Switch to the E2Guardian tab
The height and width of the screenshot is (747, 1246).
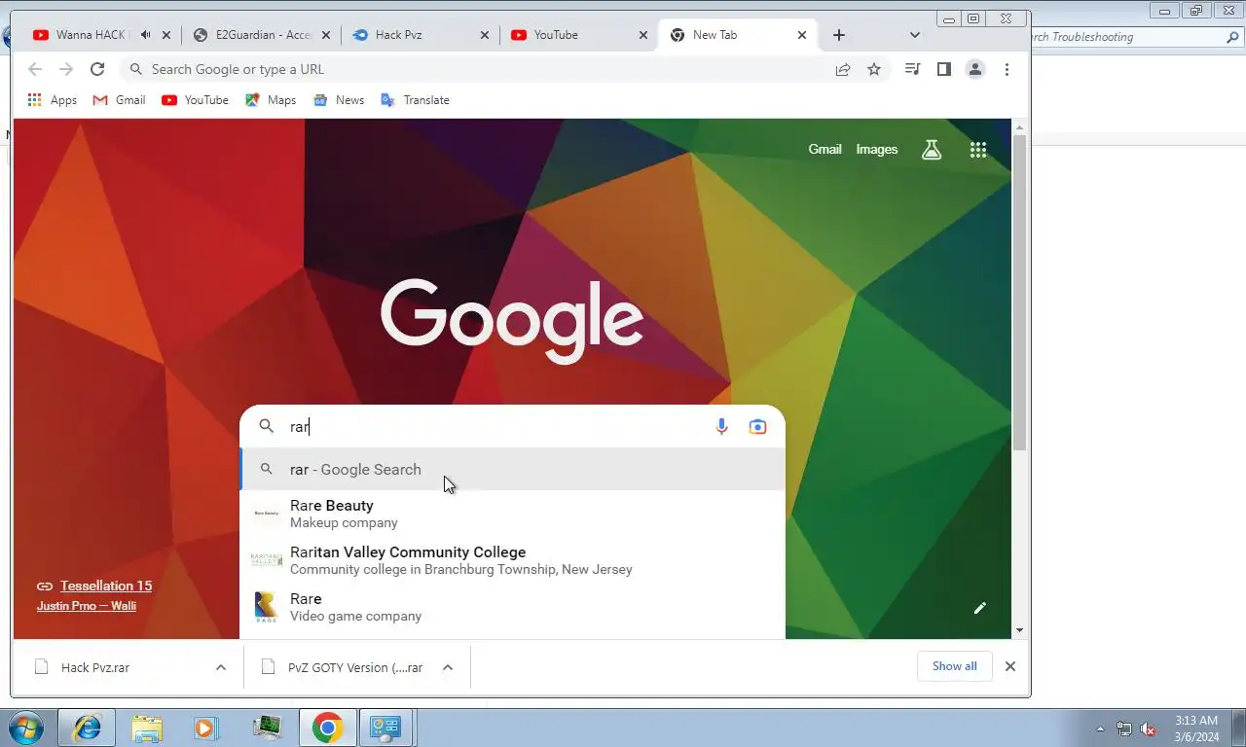pos(261,35)
